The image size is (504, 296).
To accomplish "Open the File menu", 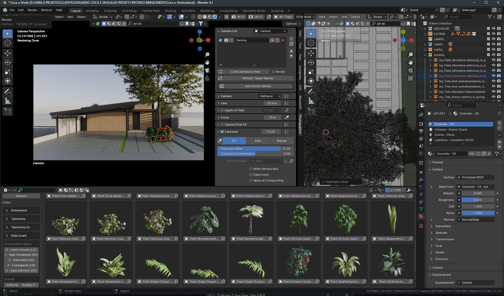I will click(12, 10).
